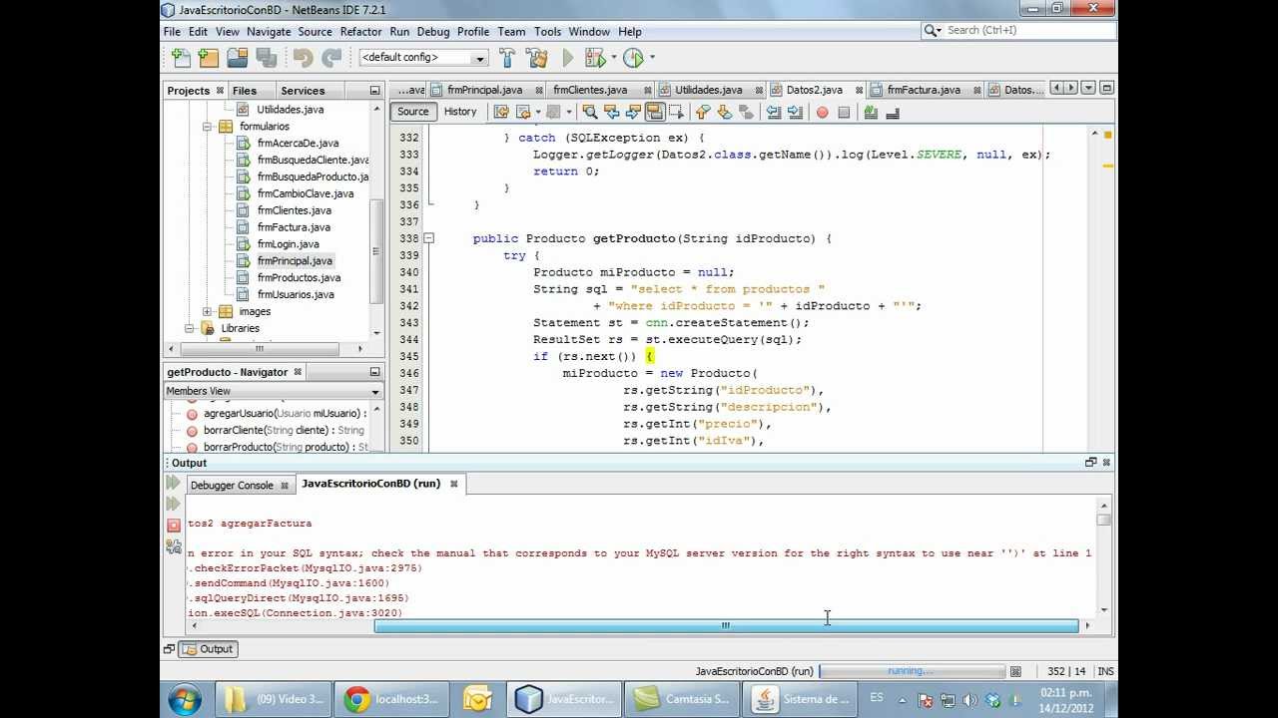Switch to Utilidades.java editor tab
Image resolution: width=1278 pixels, height=718 pixels.
coord(708,90)
